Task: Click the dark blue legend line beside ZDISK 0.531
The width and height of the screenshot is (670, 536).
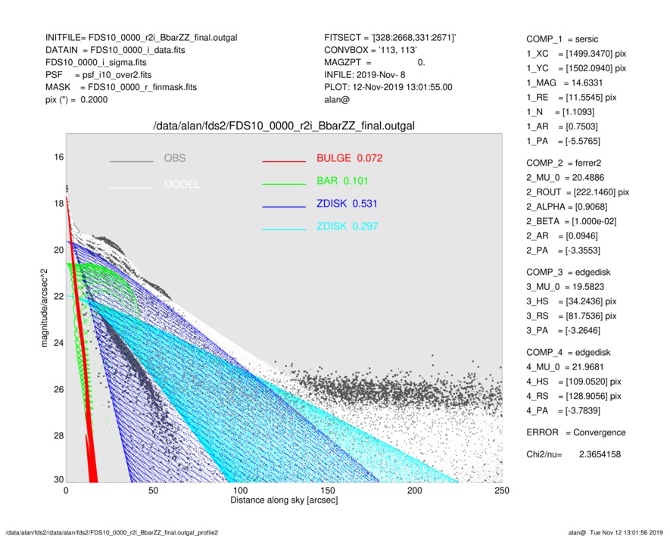Action: [x=284, y=207]
